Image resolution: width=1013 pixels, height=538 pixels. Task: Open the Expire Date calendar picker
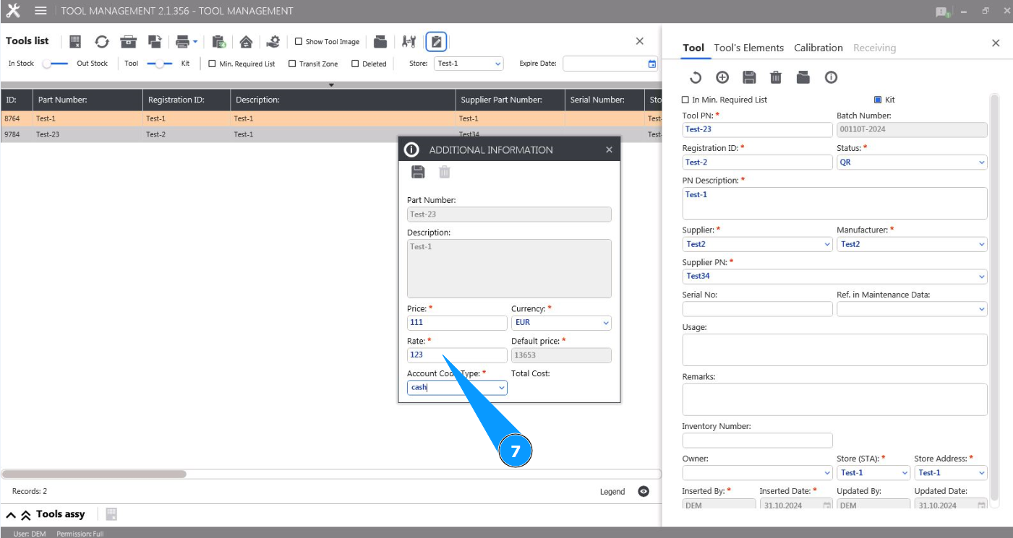coord(652,64)
